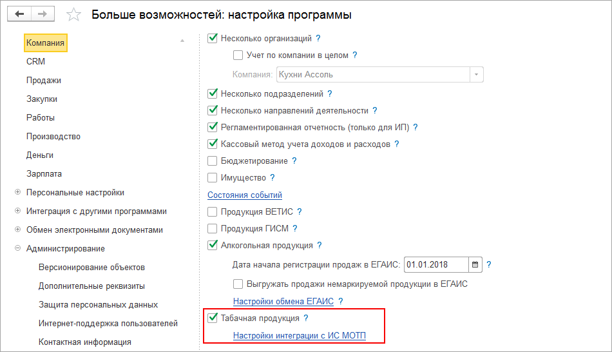Show help hint for Бюджетирование
Image resolution: width=612 pixels, height=352 pixels.
coord(294,161)
